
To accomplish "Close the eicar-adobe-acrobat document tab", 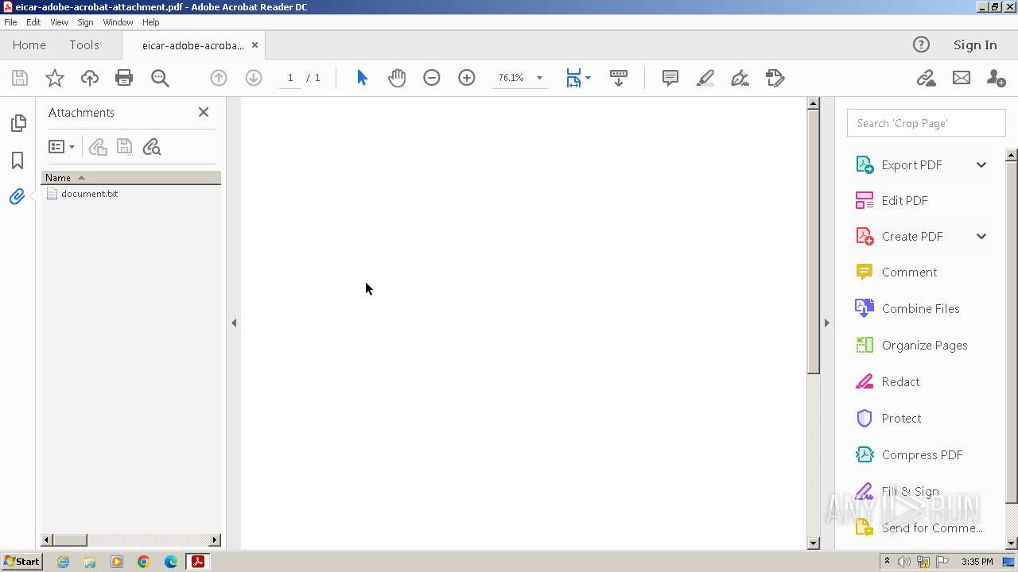I will [x=254, y=45].
